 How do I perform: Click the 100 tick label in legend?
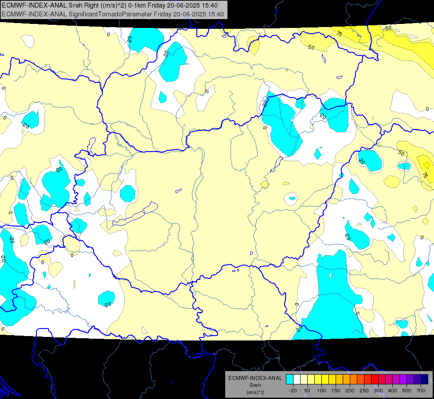(x=321, y=391)
